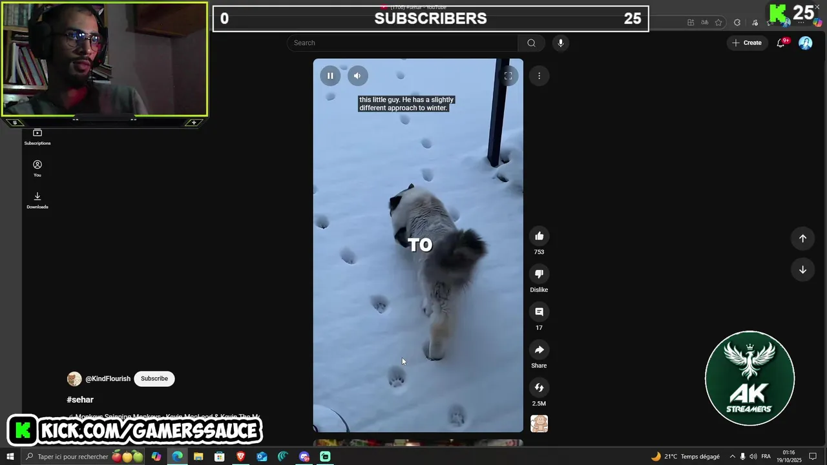Viewport: 827px width, 465px height.
Task: Open the @KindFlourish channel name link
Action: tap(108, 379)
